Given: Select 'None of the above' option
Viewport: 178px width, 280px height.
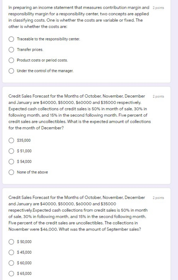Looking at the screenshot, I should click(12, 172).
